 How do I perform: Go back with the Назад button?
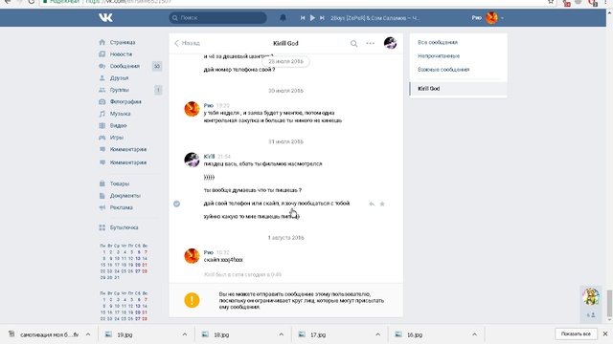[x=188, y=43]
